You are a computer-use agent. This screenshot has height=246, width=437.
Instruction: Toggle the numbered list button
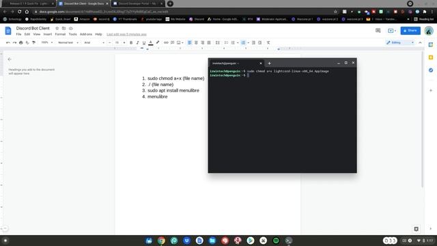click(x=243, y=42)
